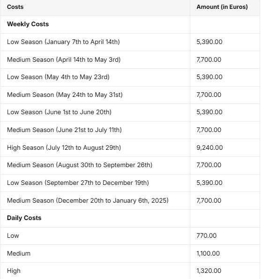The image size is (261, 279).
Task: Select Medium Season April 14th to May 3rd
Action: (x=64, y=59)
